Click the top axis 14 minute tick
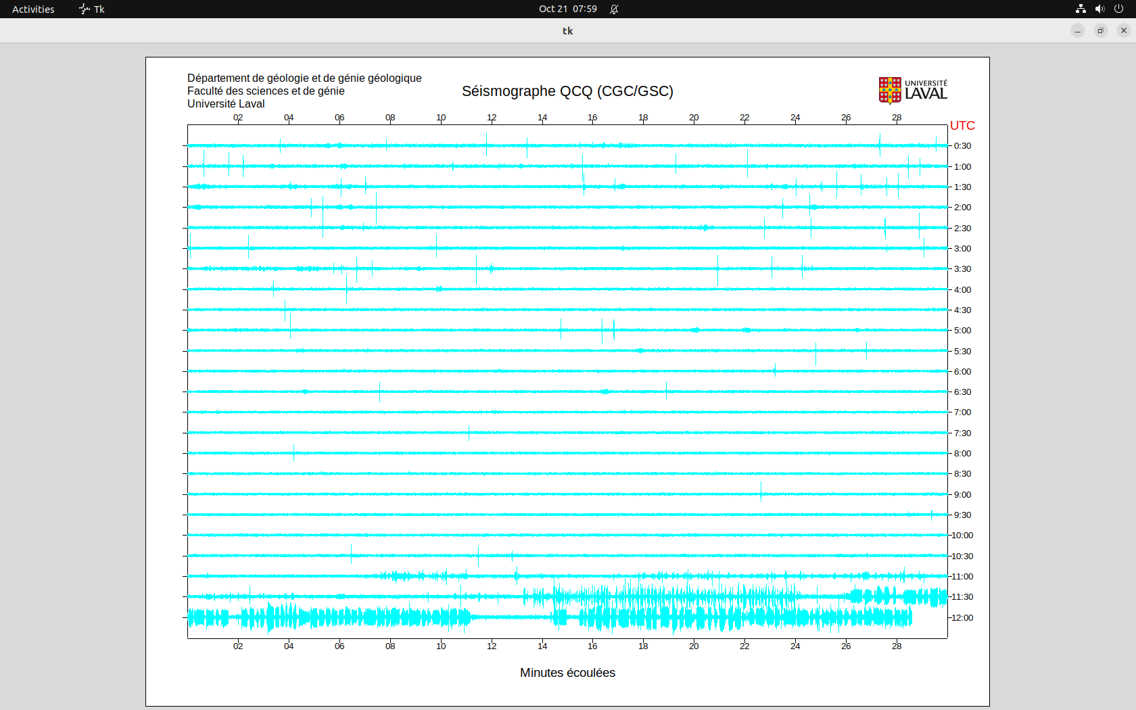 pos(542,118)
